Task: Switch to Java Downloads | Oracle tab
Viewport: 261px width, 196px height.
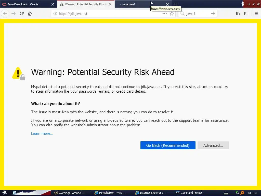Action: click(29, 4)
